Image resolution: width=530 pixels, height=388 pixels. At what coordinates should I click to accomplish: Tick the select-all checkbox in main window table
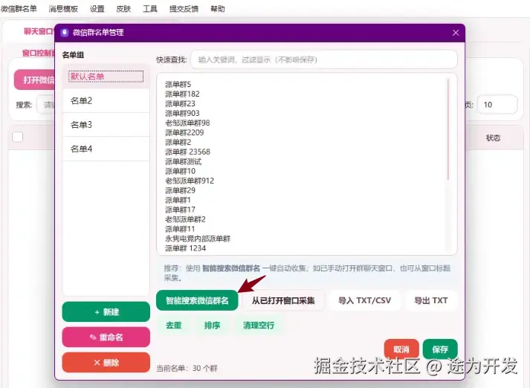(18, 137)
